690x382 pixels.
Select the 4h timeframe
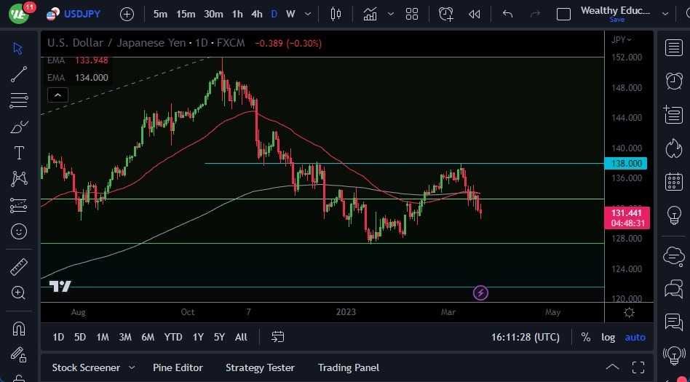pyautogui.click(x=256, y=14)
